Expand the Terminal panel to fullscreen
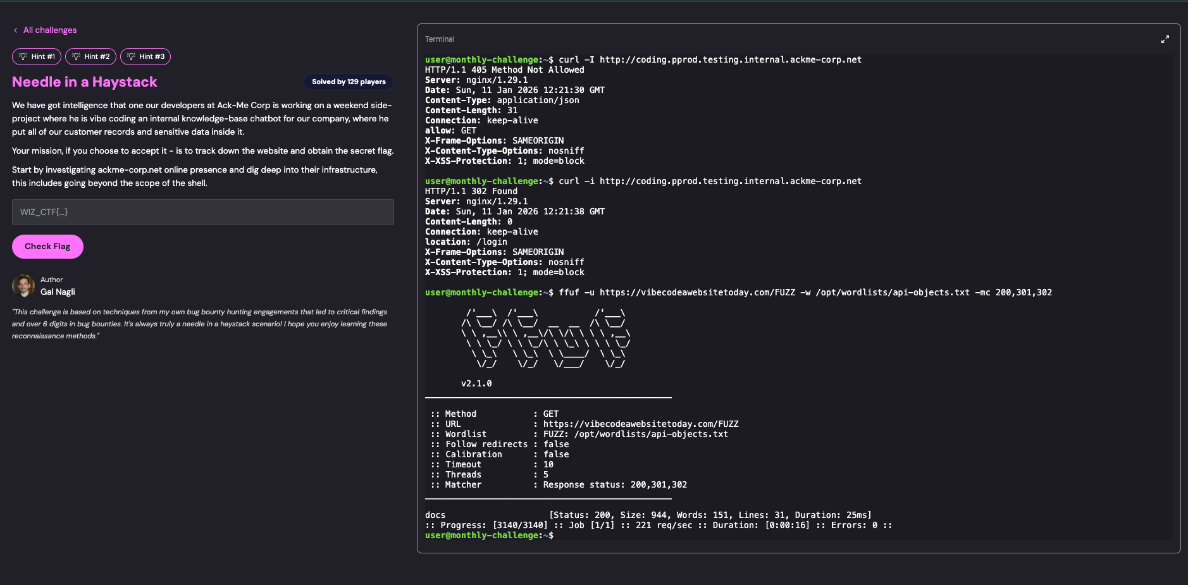The width and height of the screenshot is (1188, 585). [x=1165, y=39]
